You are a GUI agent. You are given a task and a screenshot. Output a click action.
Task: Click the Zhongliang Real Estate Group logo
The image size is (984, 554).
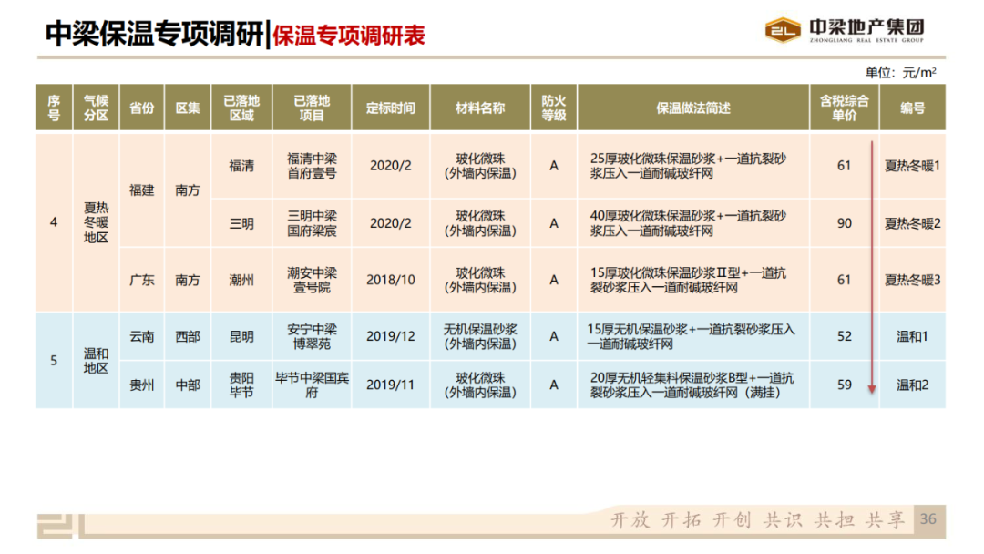[845, 30]
